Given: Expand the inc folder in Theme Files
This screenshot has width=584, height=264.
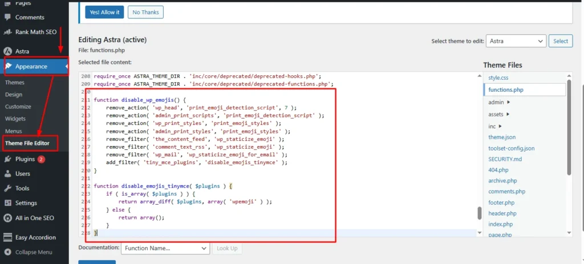Looking at the screenshot, I should click(496, 127).
